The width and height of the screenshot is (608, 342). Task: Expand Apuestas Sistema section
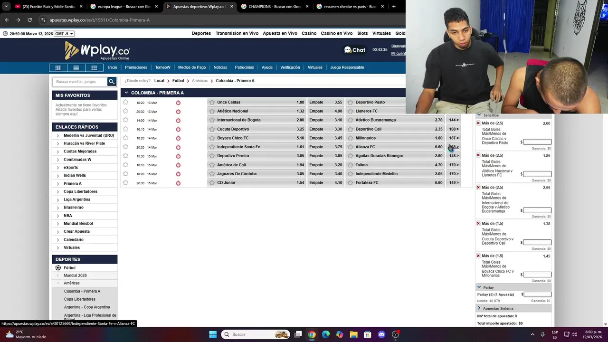click(479, 308)
